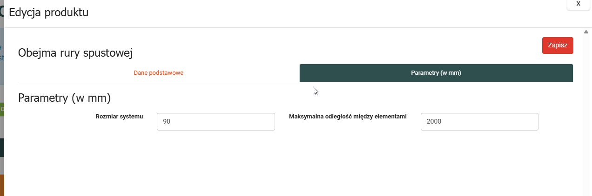Click the orange strip at bottom left

tap(2, 185)
